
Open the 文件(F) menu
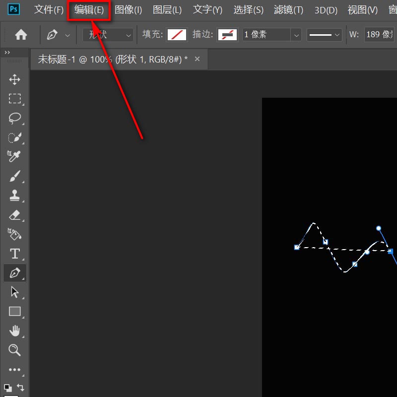49,10
